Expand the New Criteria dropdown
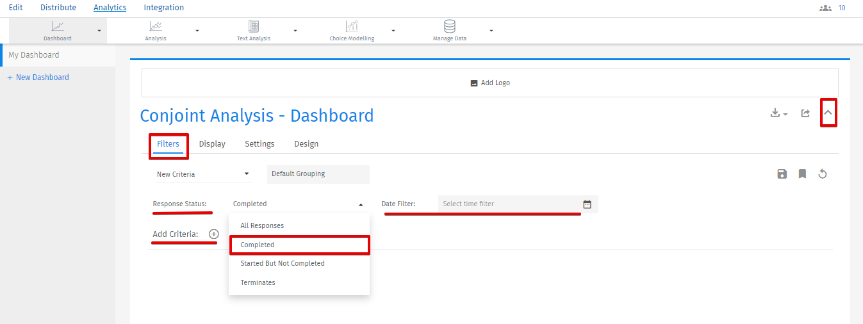863x324 pixels. tap(203, 174)
